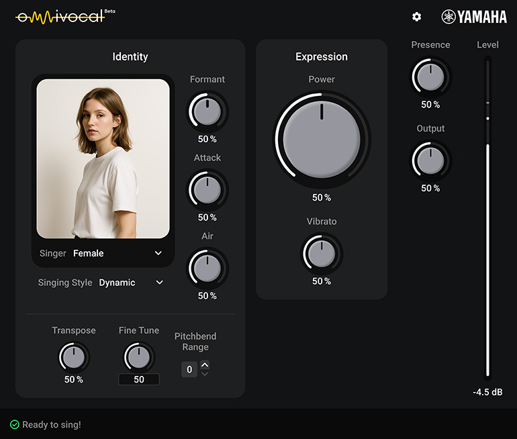Viewport: 517px width, 439px height.
Task: Click the Attack knob
Action: (207, 189)
